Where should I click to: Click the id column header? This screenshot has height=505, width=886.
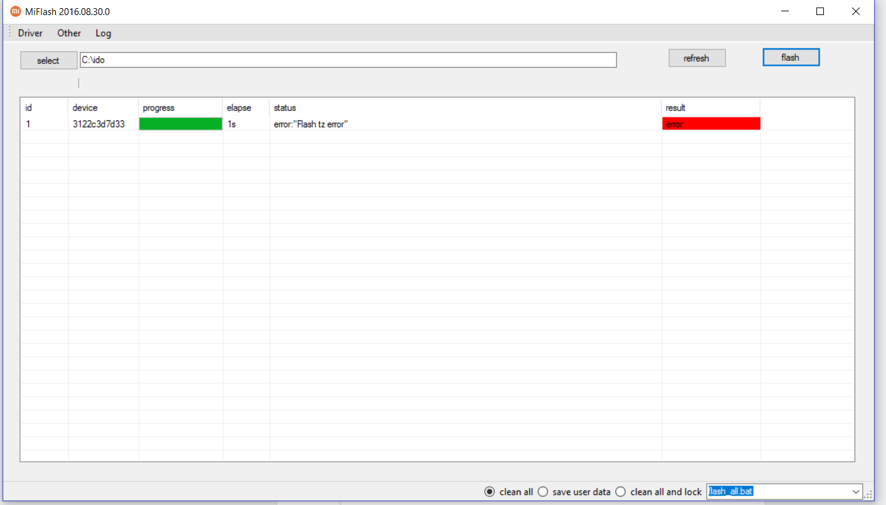pos(44,108)
